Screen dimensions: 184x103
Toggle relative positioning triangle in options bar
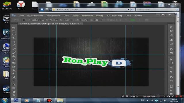pos(43,20)
